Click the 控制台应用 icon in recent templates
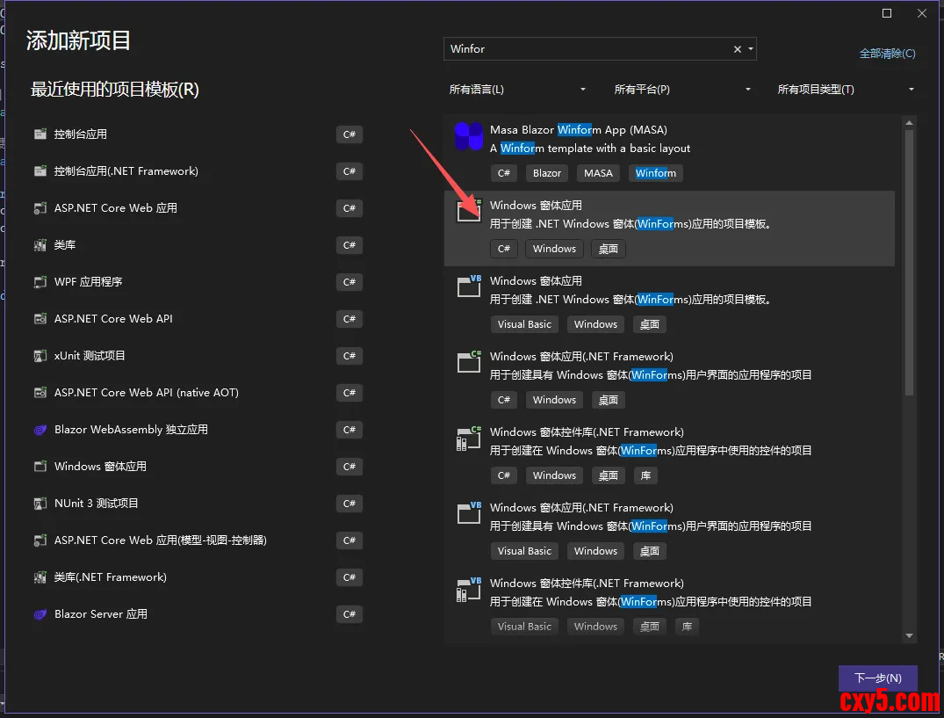 (x=40, y=134)
